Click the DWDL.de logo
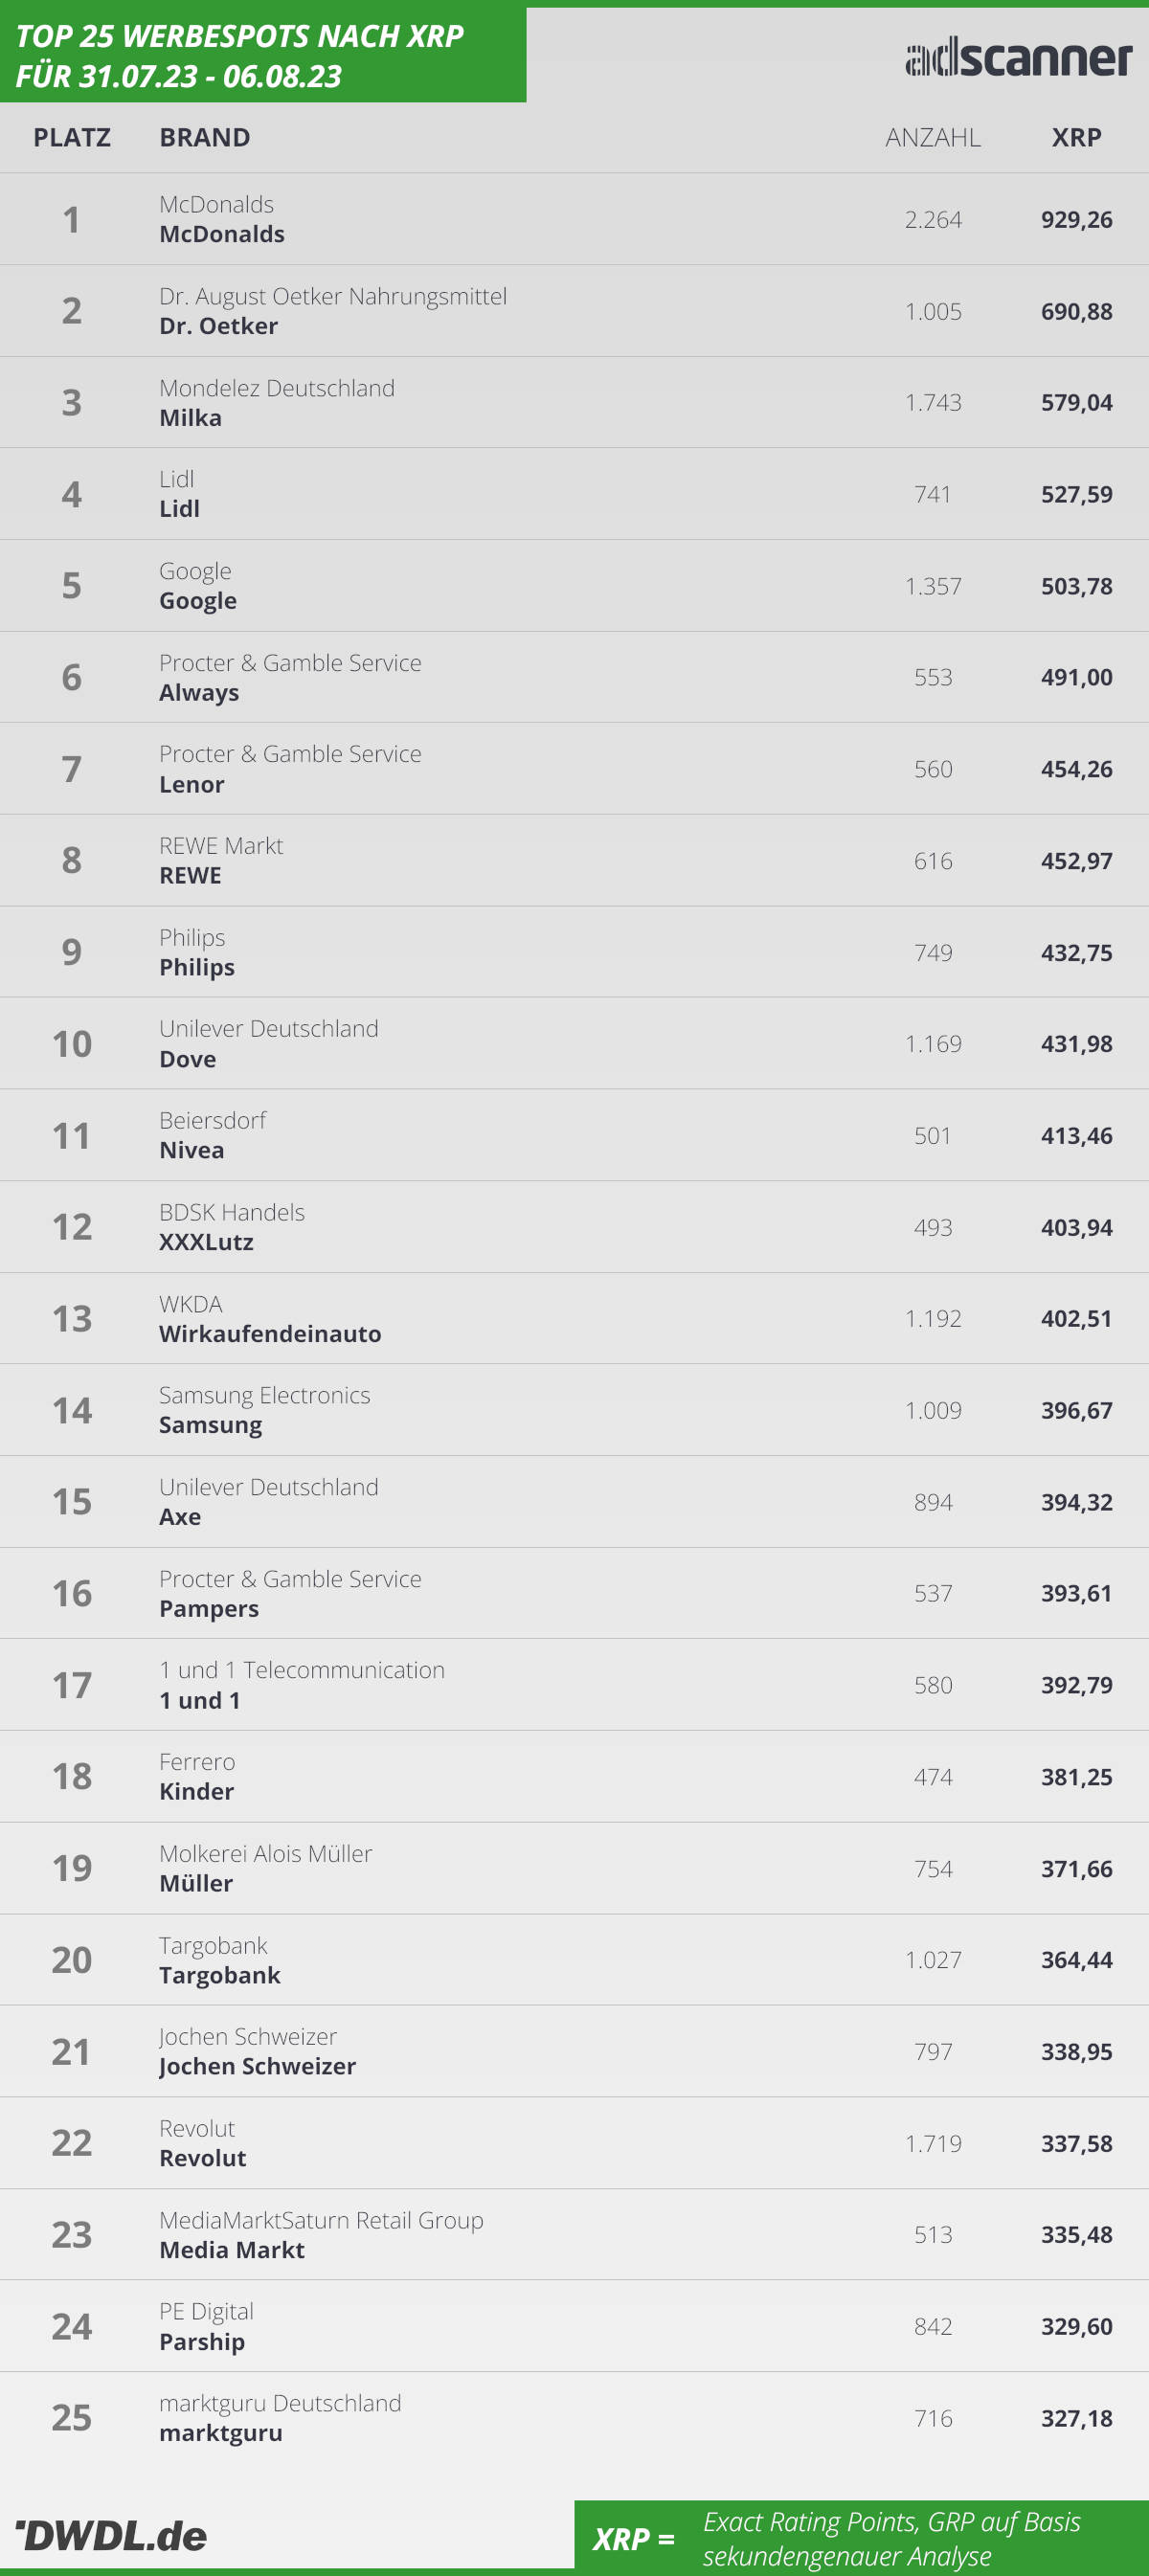 (x=111, y=2535)
